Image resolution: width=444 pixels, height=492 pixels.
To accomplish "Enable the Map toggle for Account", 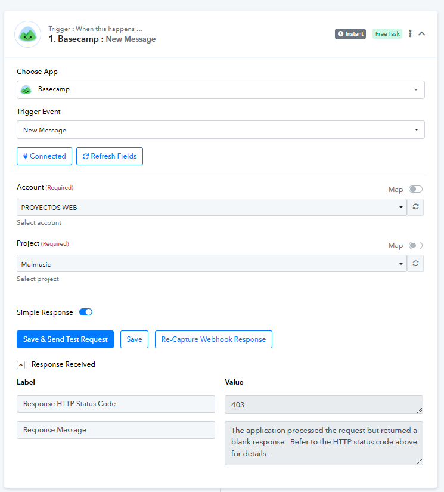I will [x=415, y=189].
